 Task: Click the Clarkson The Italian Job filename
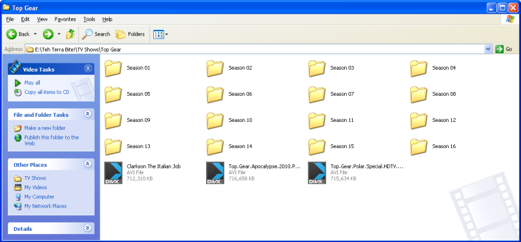[153, 166]
